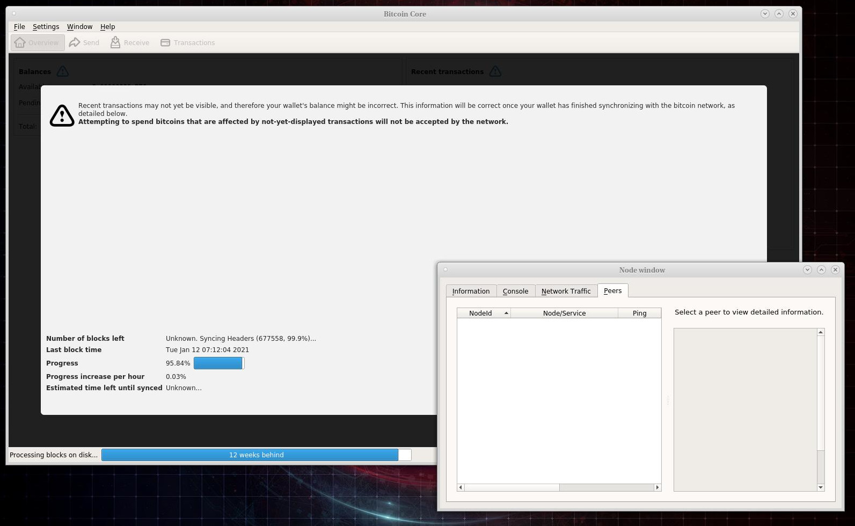
Task: Click large warning triangle in sync overlay
Action: pos(62,115)
